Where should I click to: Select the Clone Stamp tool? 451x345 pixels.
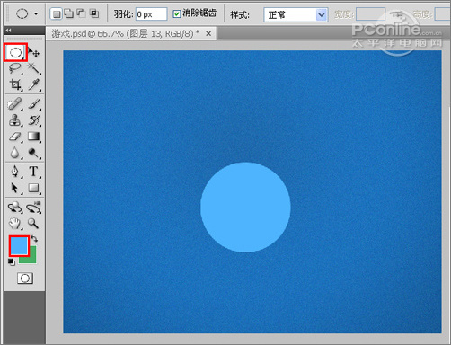15,120
